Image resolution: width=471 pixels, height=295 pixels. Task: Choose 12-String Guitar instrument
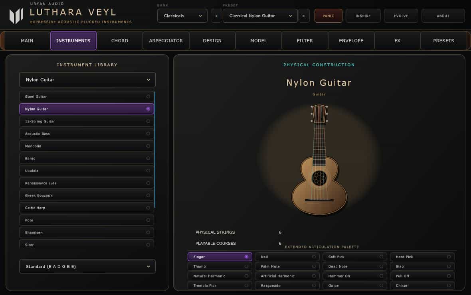pos(87,121)
